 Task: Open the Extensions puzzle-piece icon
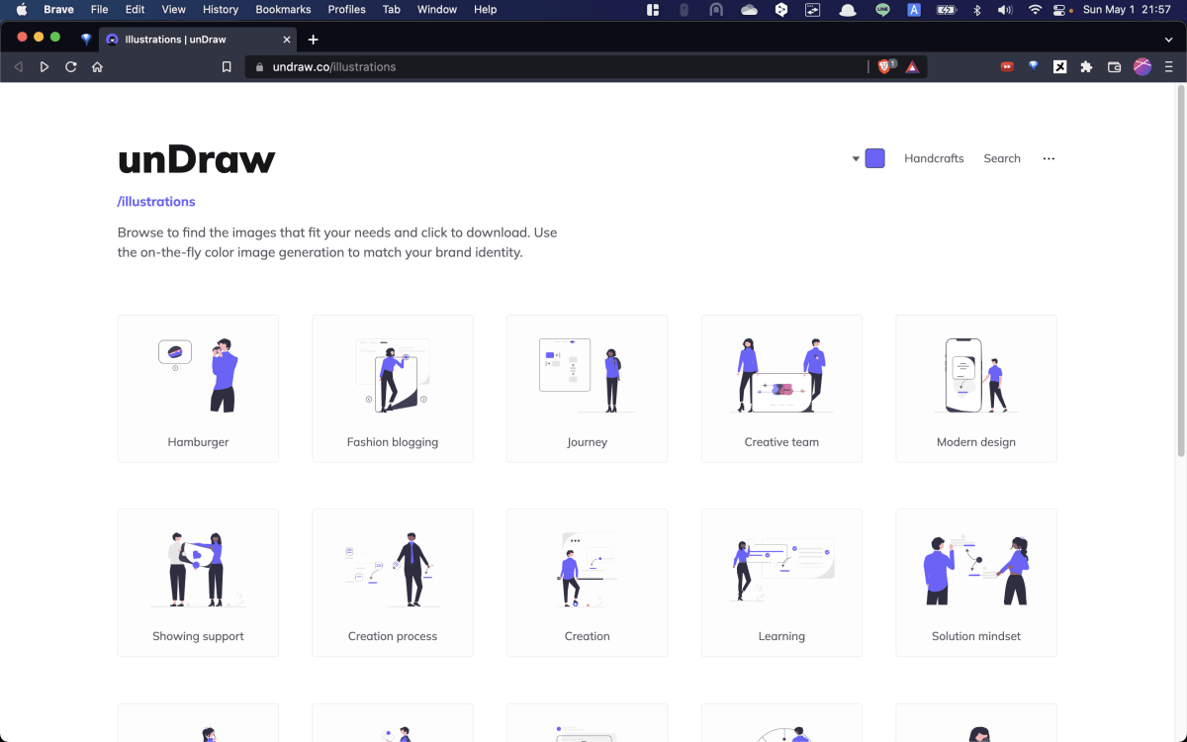click(1086, 67)
